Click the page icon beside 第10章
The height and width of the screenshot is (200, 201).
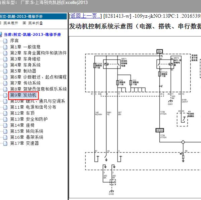coord(5,101)
